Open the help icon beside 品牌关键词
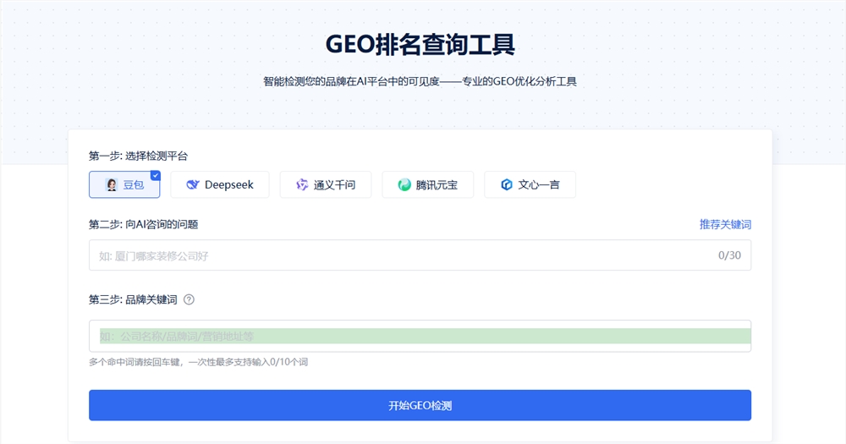This screenshot has height=444, width=846. point(189,299)
